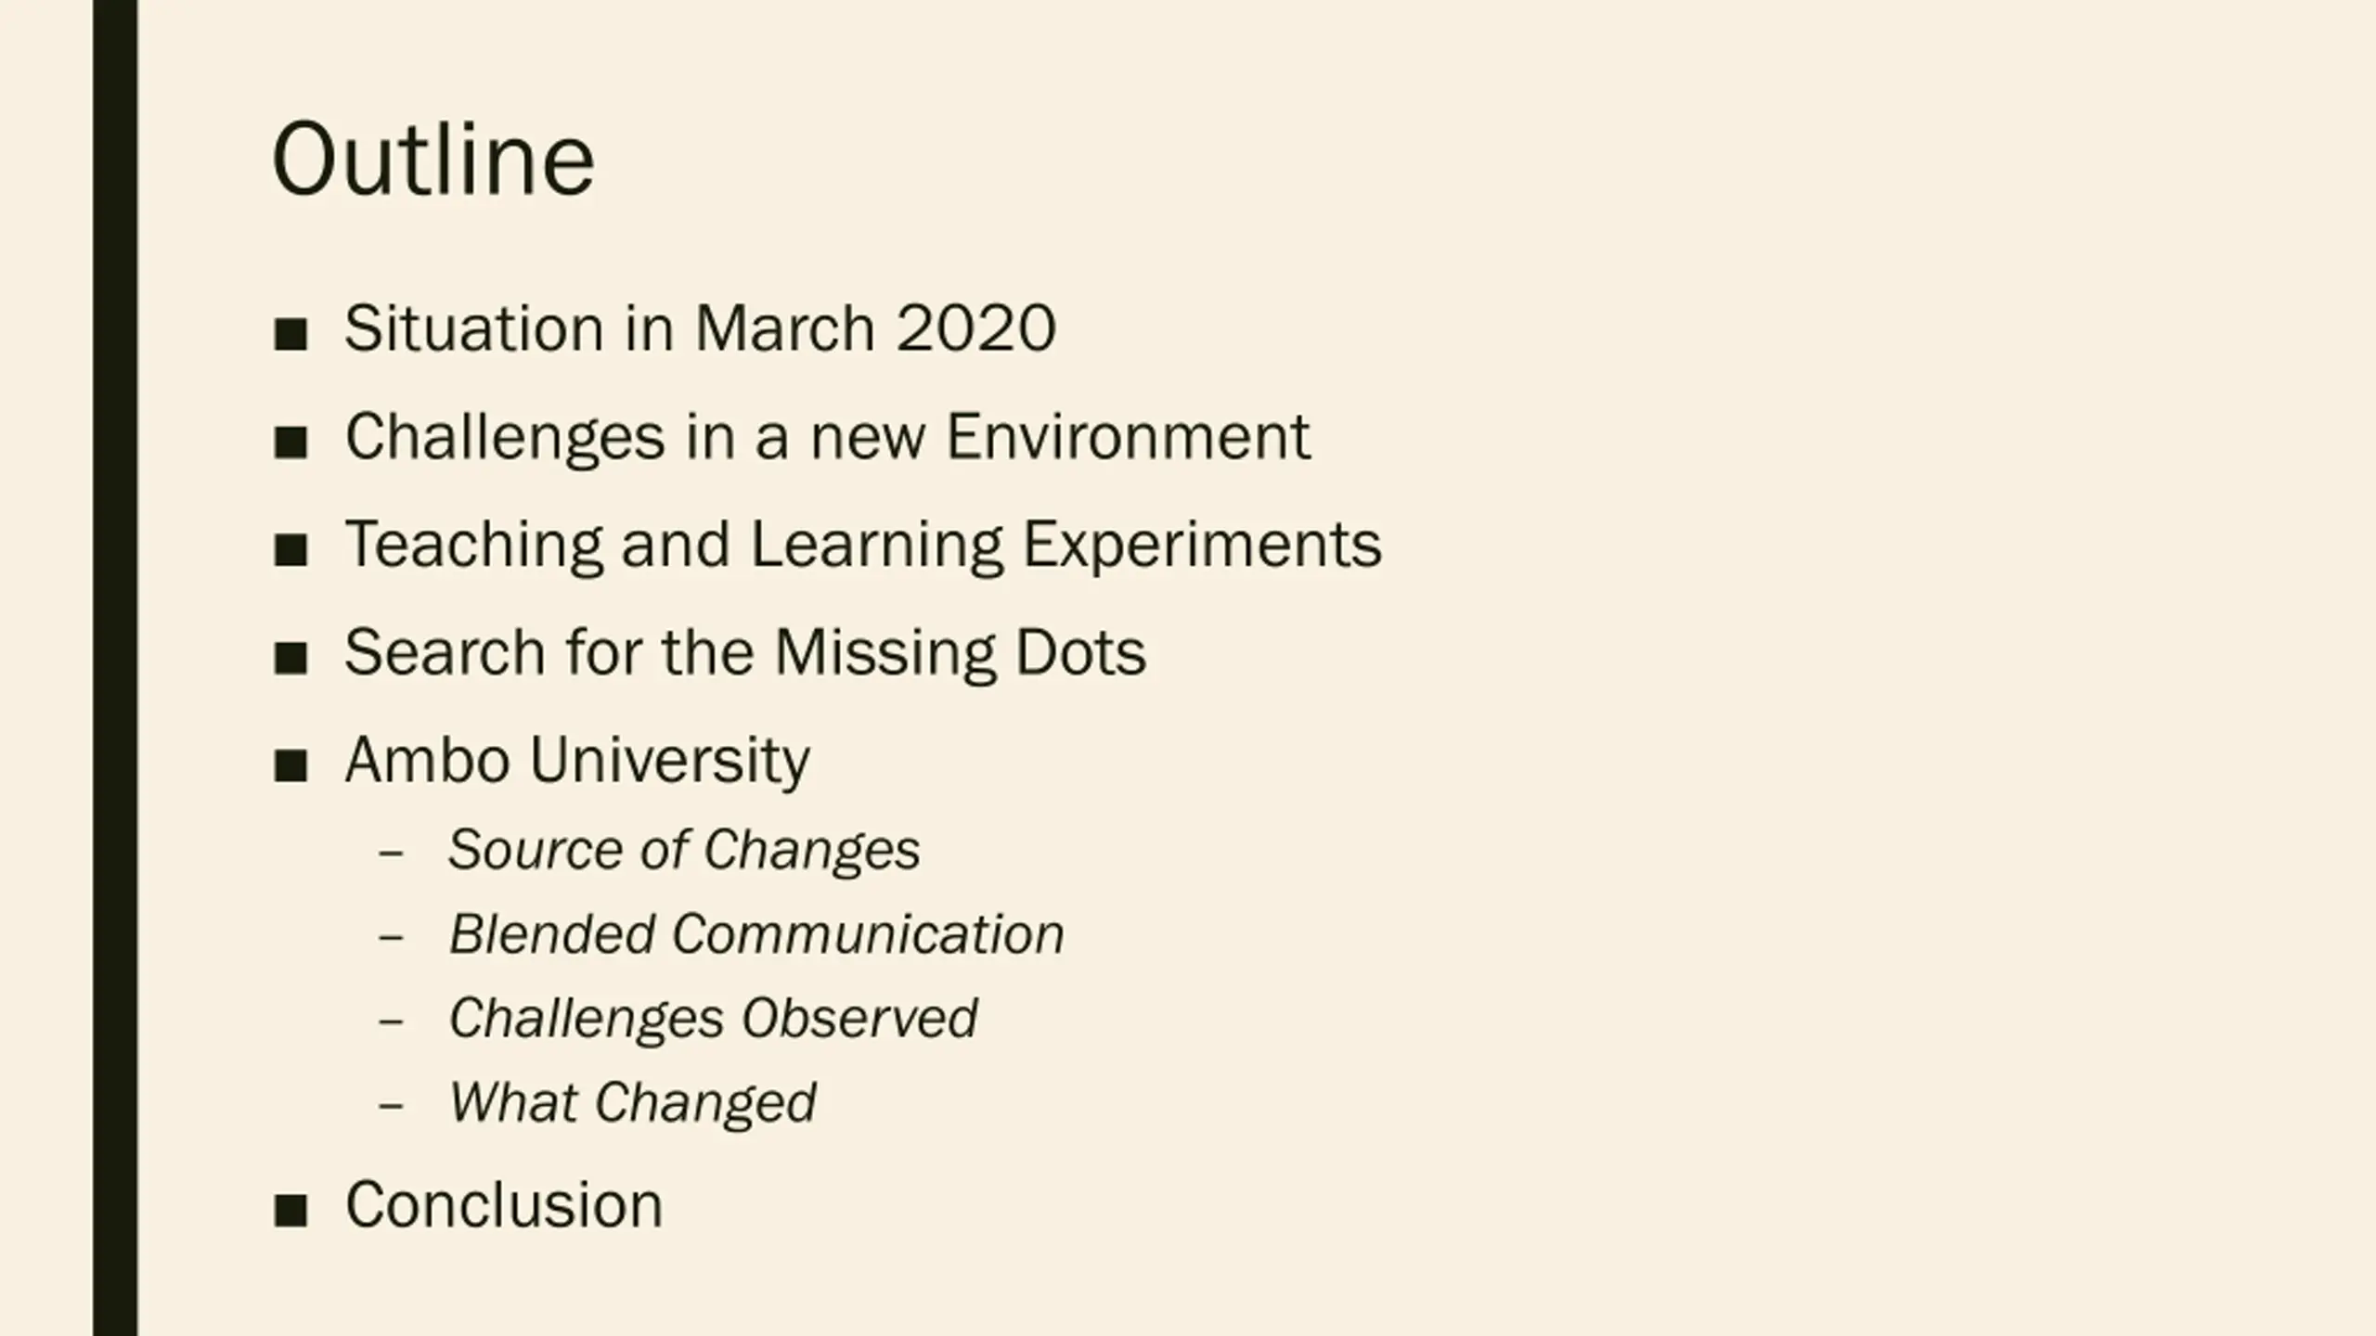Image resolution: width=2376 pixels, height=1336 pixels.
Task: Select the What Changed sub-item
Action: [632, 1103]
